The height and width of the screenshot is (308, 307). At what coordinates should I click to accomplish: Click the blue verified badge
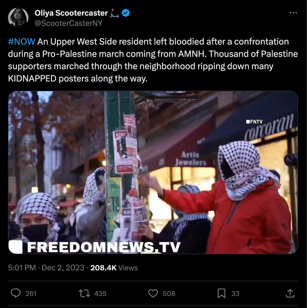126,13
